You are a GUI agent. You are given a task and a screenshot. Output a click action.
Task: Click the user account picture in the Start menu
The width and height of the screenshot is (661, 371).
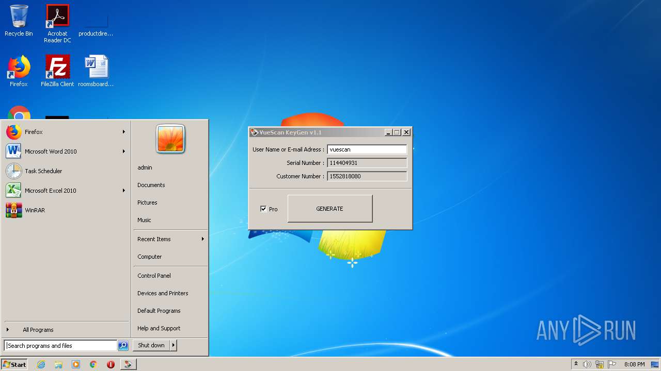click(x=170, y=139)
